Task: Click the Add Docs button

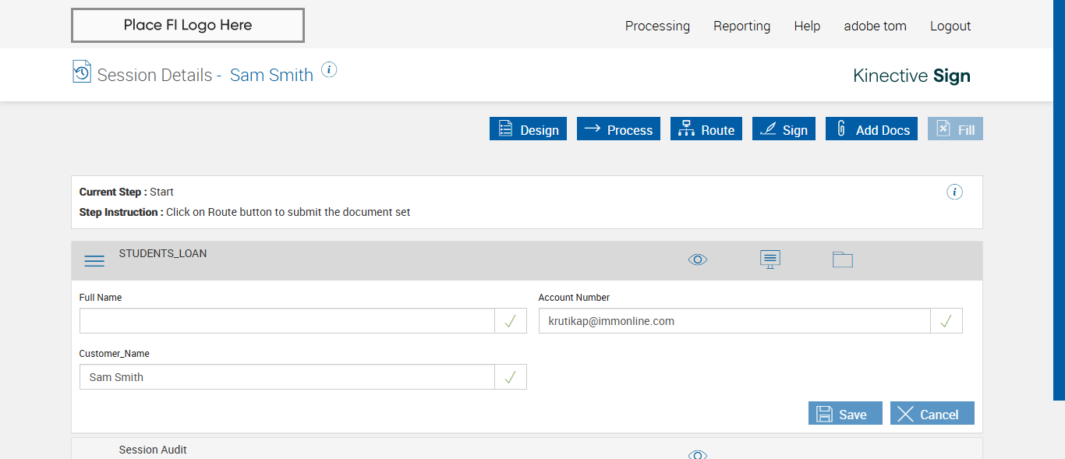Action: tap(872, 129)
